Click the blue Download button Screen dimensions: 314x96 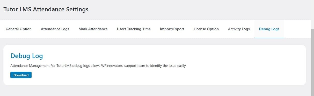coord(21,75)
